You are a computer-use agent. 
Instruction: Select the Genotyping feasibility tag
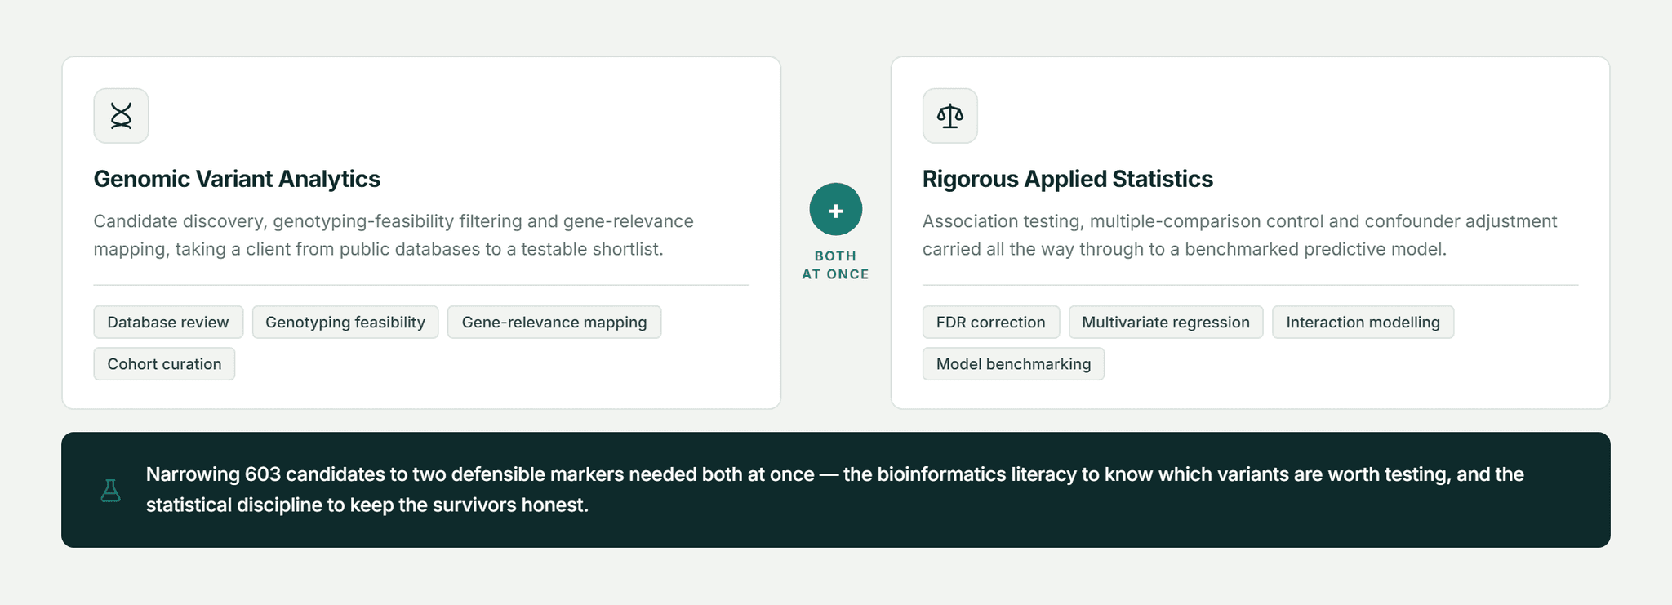[x=345, y=322]
